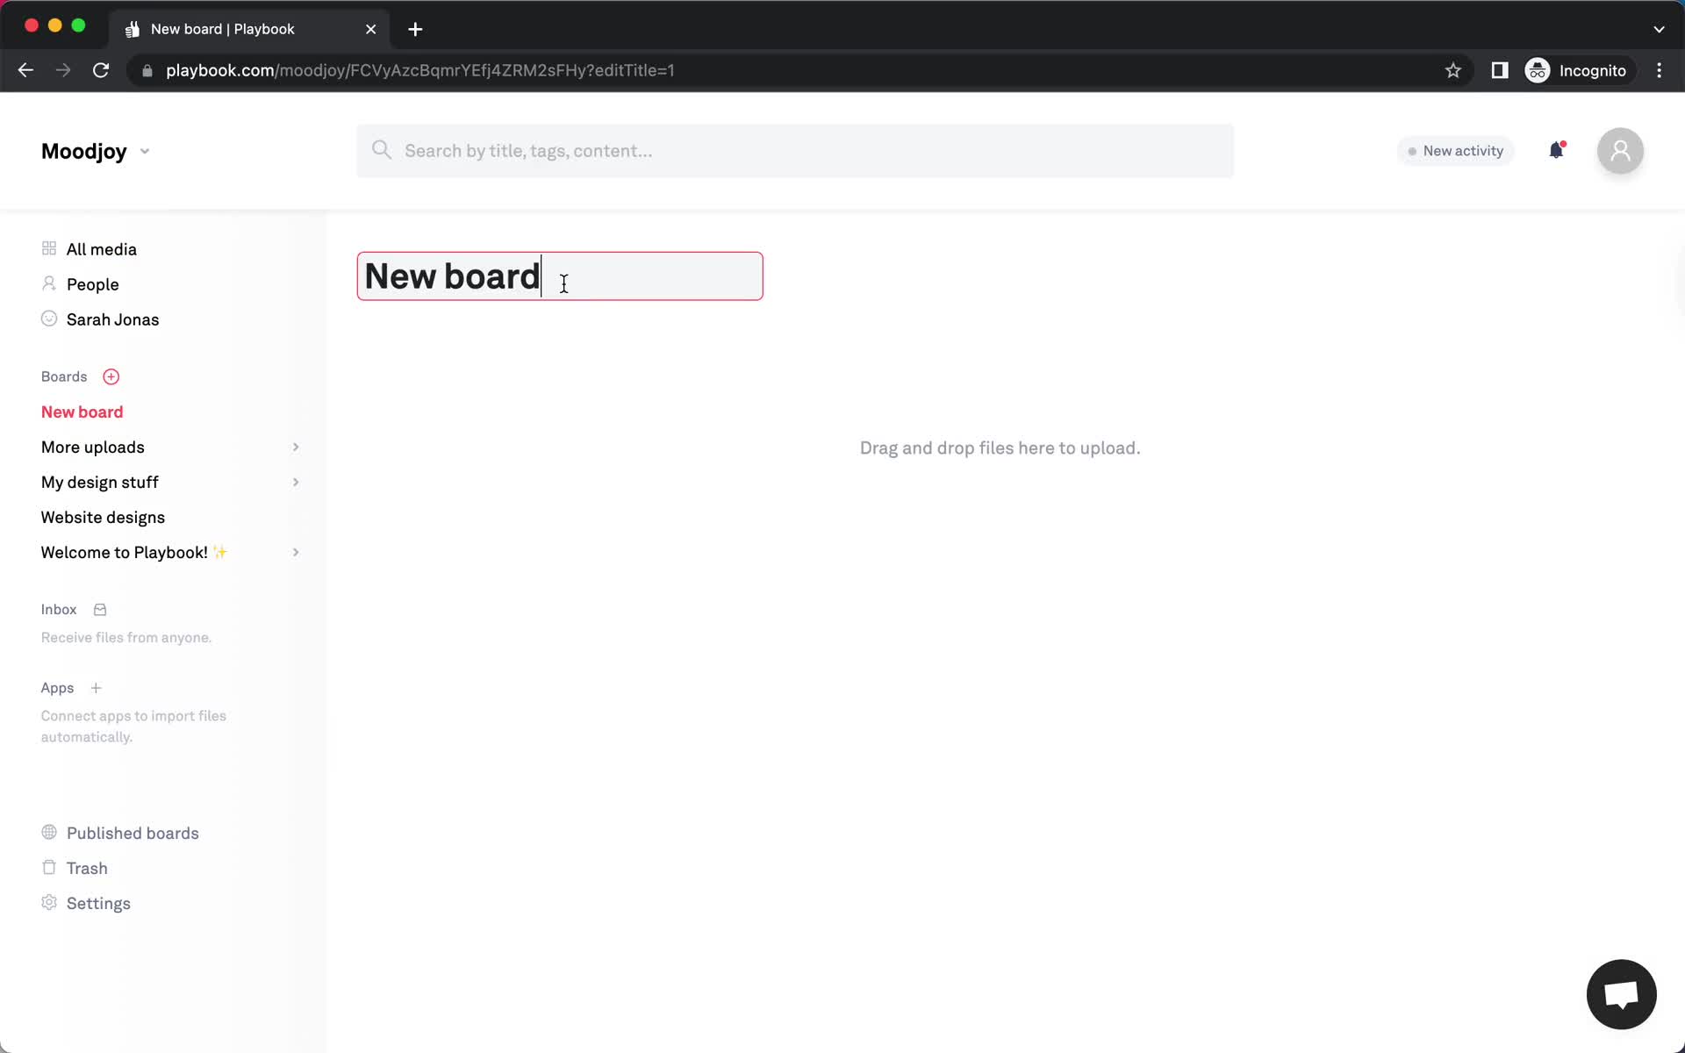The height and width of the screenshot is (1053, 1685).
Task: Select the People section icon
Action: point(48,284)
